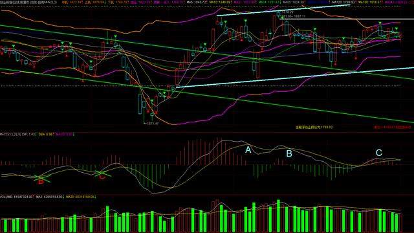Click the orange MA20 volume label
This screenshot has height=233, width=414.
pyautogui.click(x=81, y=197)
